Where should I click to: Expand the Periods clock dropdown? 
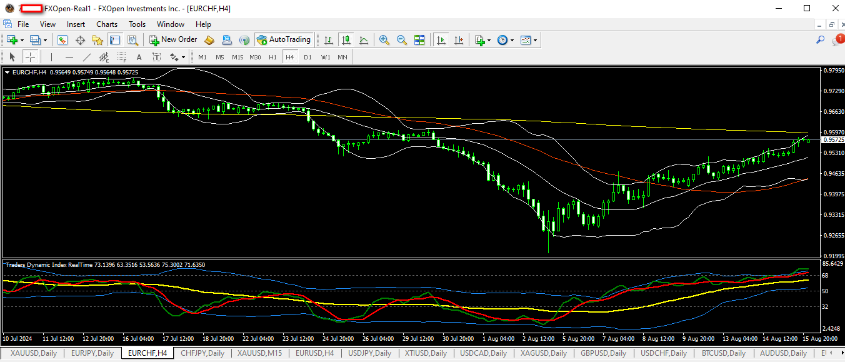tap(512, 40)
